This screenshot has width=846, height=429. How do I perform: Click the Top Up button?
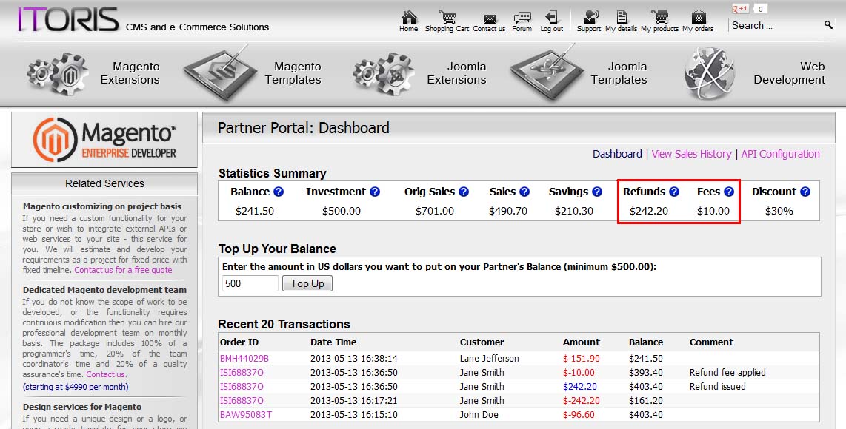coord(307,283)
